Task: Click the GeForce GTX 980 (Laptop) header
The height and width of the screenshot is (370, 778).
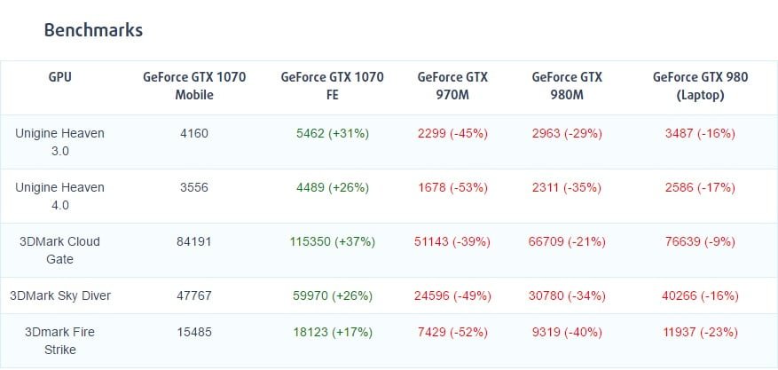Action: (x=700, y=86)
